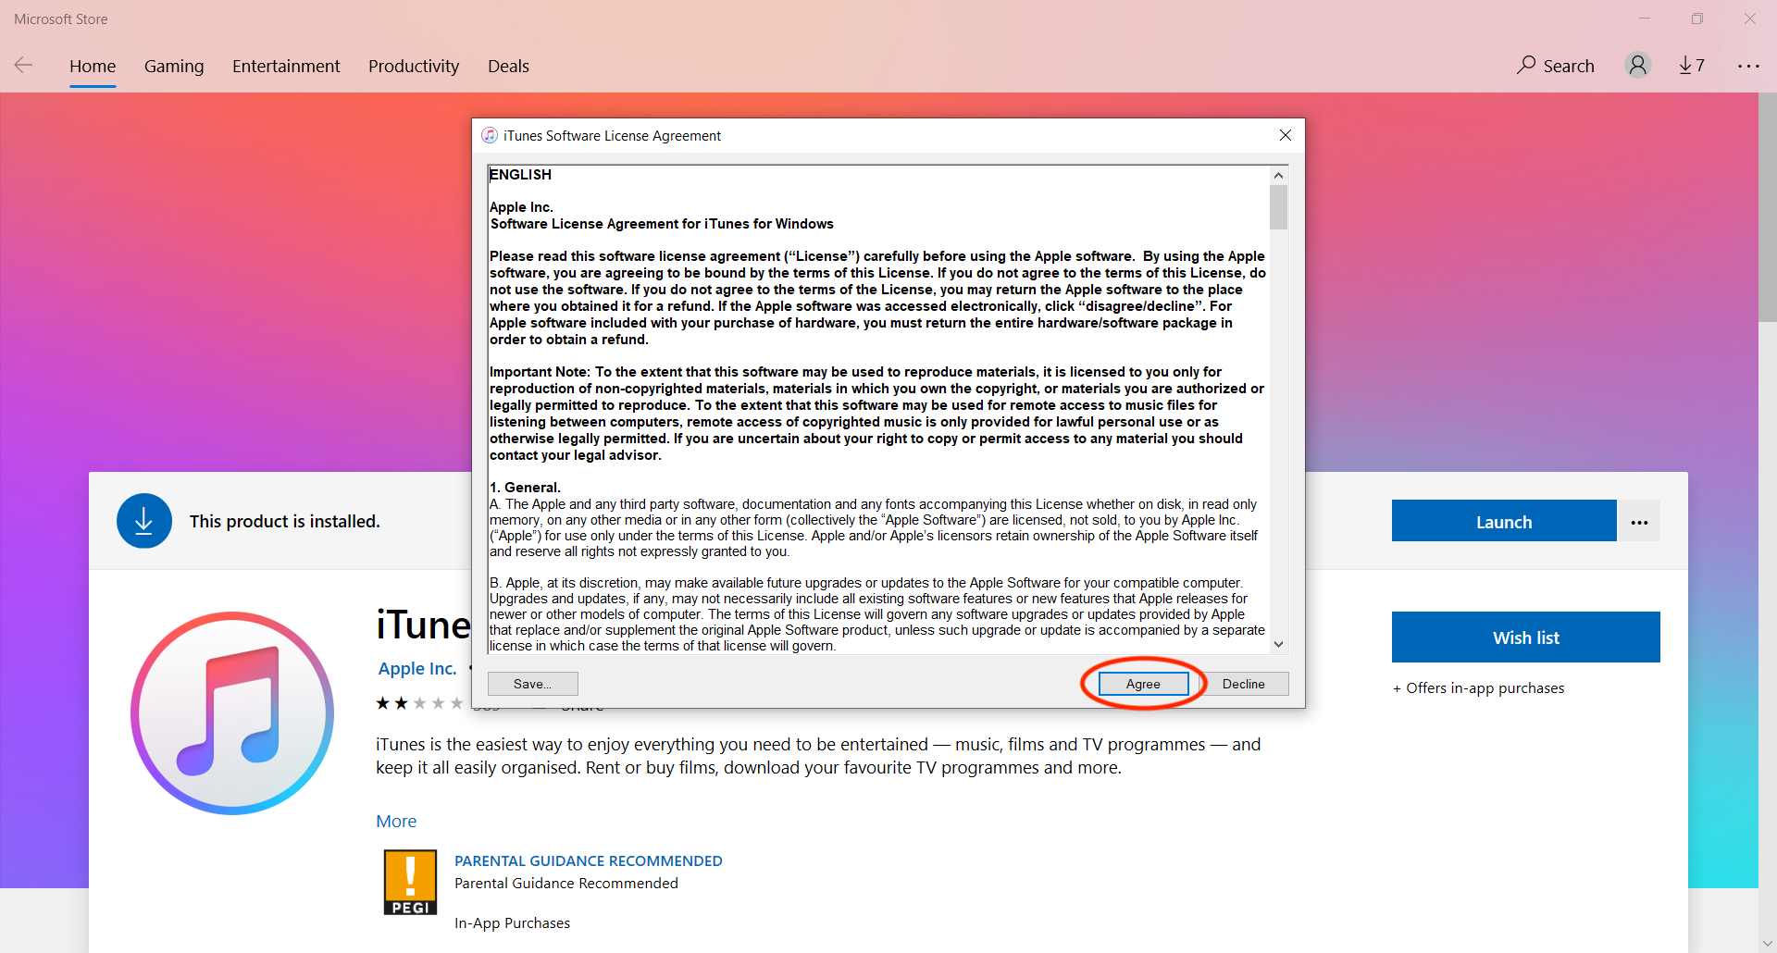Decline the iTunes license agreement
1777x953 pixels.
(x=1243, y=684)
